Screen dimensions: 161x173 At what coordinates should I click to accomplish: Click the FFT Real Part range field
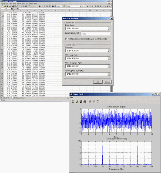tap(88, 59)
